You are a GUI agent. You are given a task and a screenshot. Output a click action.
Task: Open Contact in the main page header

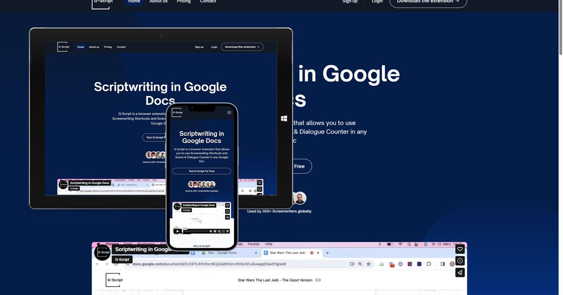(x=208, y=1)
